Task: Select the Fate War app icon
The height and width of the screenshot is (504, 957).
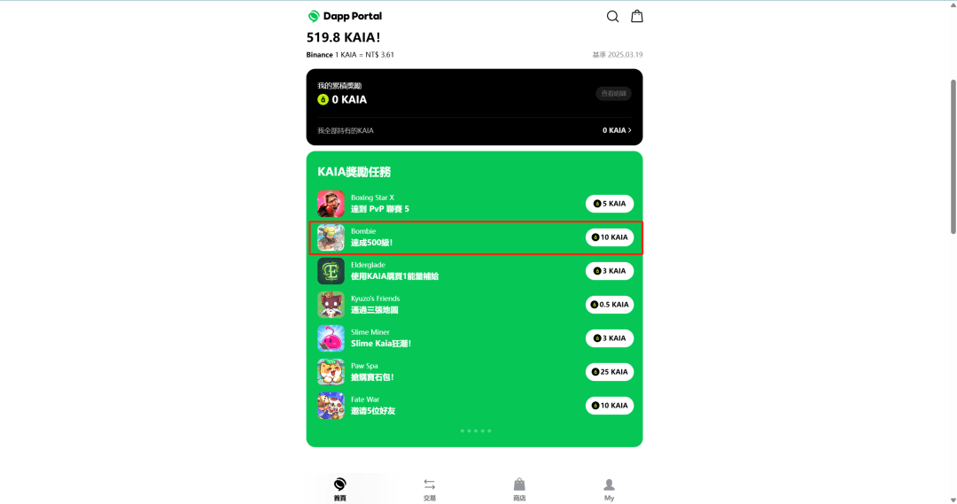Action: tap(331, 405)
